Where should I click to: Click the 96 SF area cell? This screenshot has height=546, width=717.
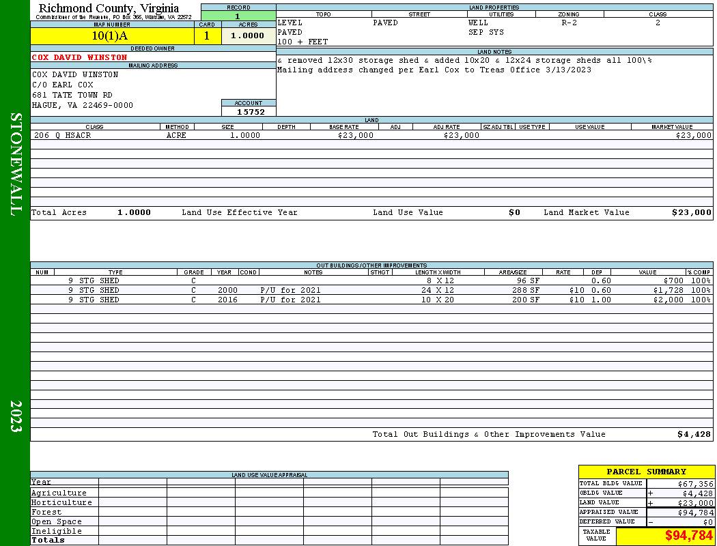point(526,281)
